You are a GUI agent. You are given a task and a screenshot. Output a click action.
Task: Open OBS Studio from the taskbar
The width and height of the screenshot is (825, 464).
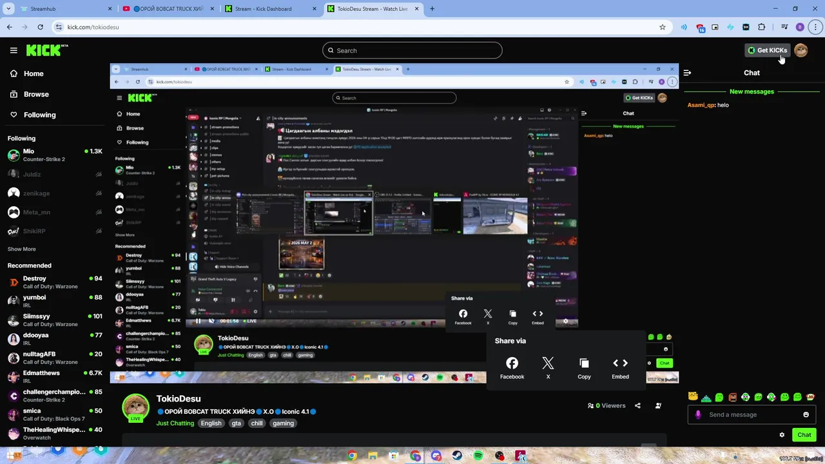tap(500, 456)
